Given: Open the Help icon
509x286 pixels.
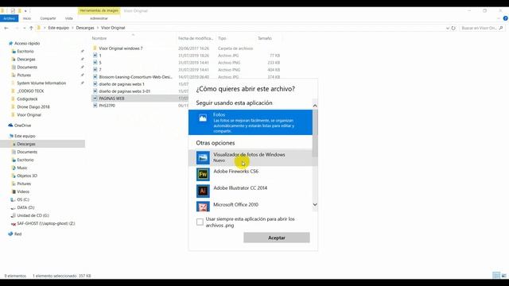Looking at the screenshot, I should tap(506, 18).
